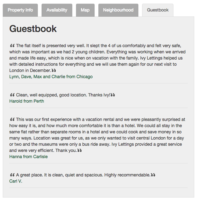Click the 'Clean, well equipped, good location' review text

click(63, 95)
